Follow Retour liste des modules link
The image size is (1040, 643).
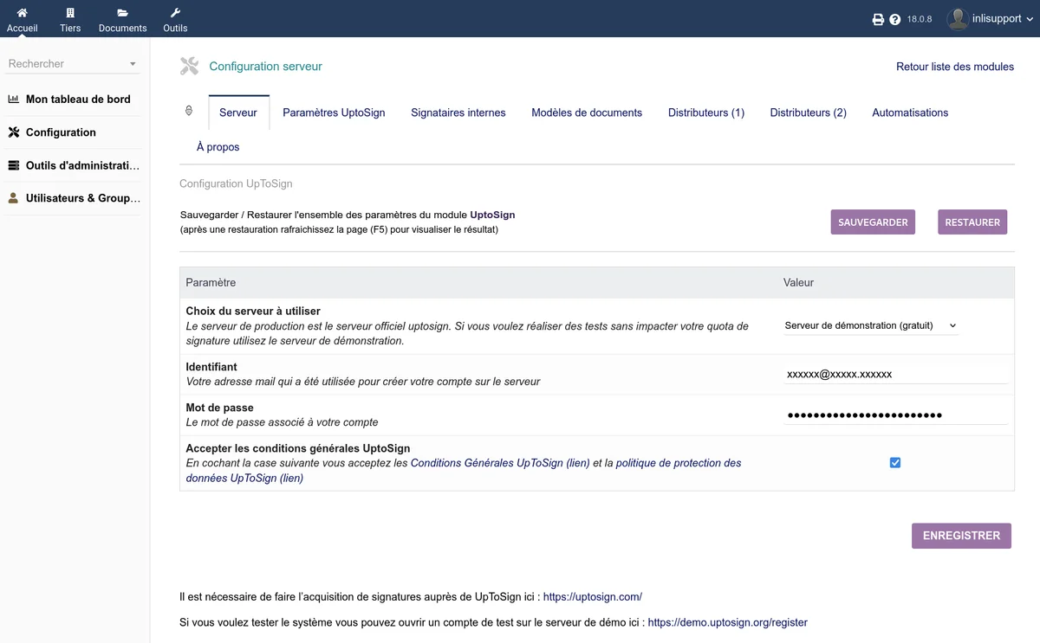point(955,67)
